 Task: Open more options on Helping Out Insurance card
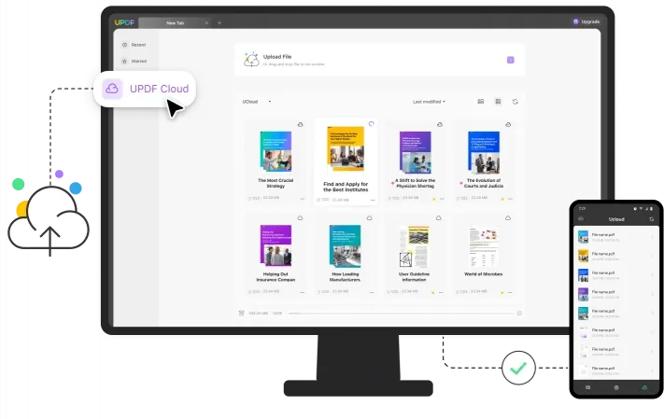coord(303,292)
